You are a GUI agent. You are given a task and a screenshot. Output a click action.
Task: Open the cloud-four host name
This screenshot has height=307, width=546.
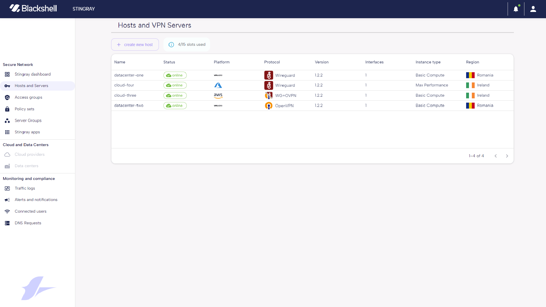(x=124, y=85)
